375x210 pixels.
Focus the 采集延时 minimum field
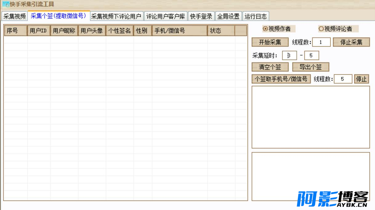(x=289, y=56)
